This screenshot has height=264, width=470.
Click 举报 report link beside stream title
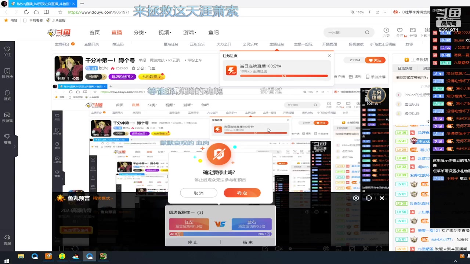pos(142,60)
